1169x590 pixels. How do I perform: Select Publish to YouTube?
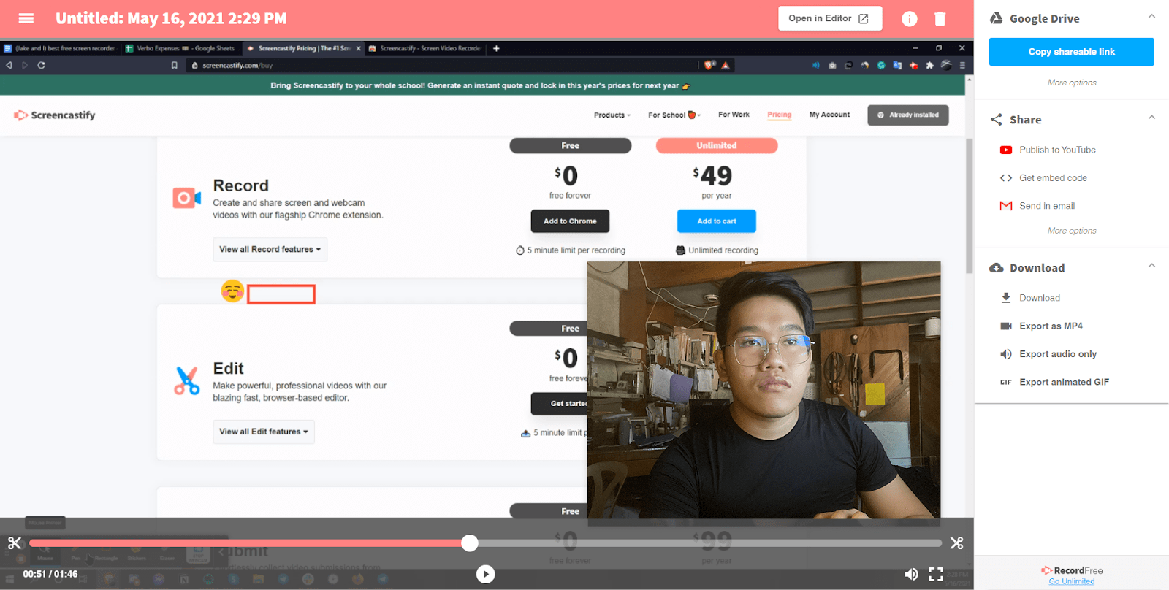click(x=1057, y=150)
